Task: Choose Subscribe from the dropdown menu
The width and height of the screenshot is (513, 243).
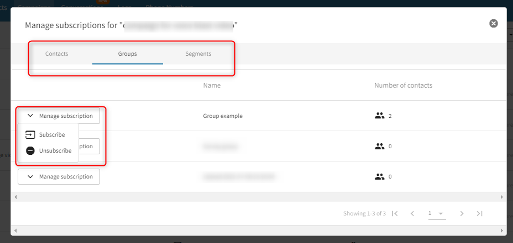Action: pyautogui.click(x=51, y=134)
